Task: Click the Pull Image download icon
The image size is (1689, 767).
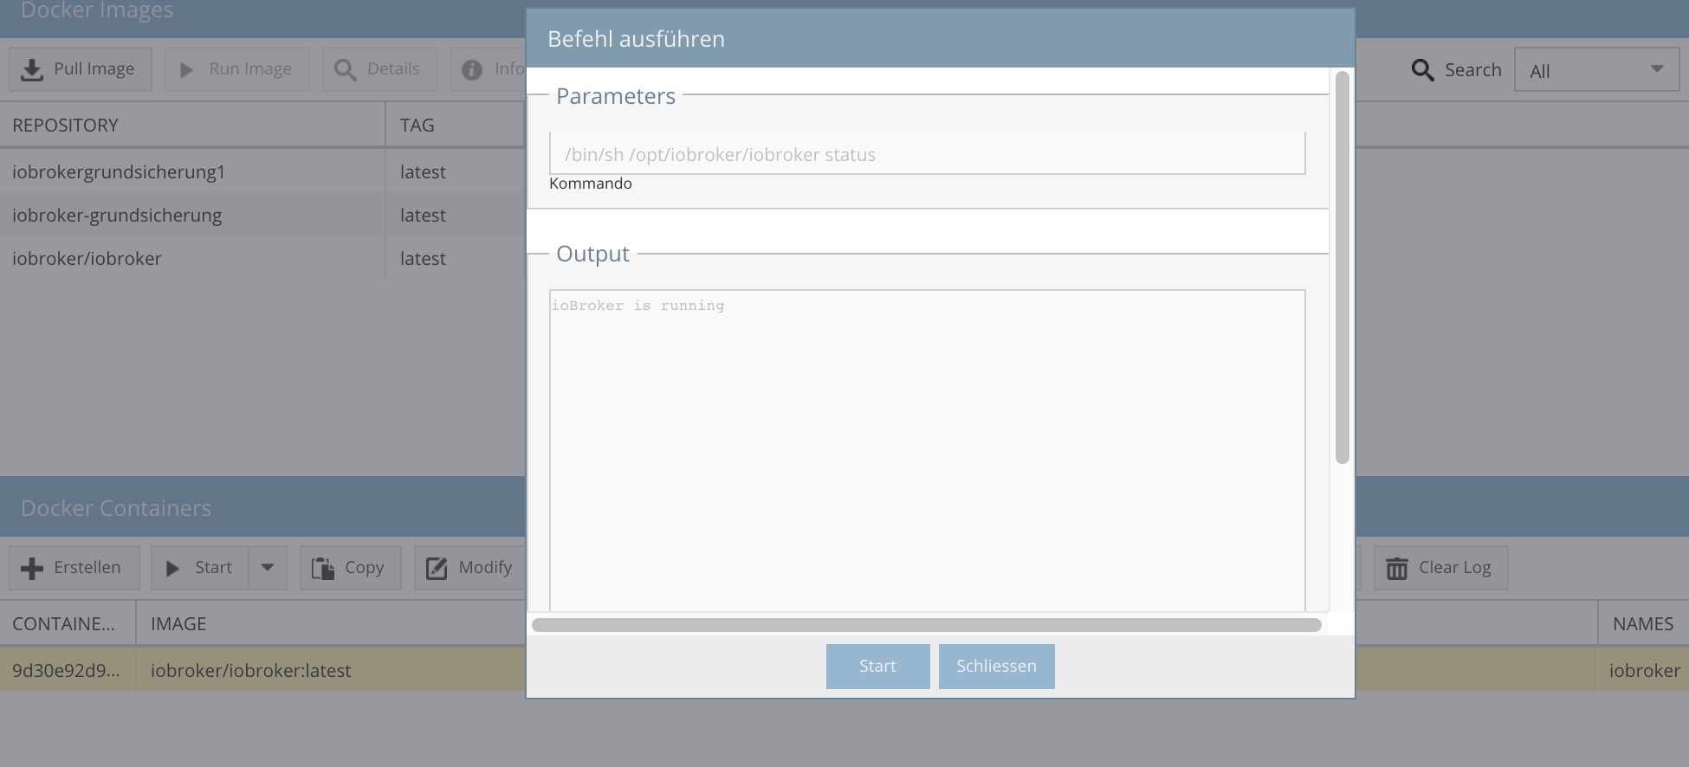Action: [x=32, y=70]
